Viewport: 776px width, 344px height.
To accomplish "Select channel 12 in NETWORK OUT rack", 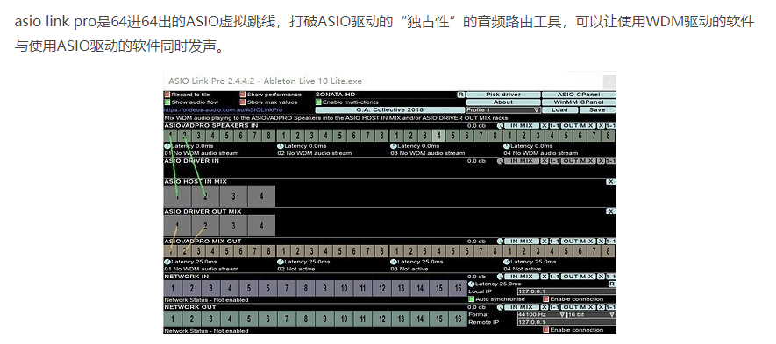I will [382, 319].
